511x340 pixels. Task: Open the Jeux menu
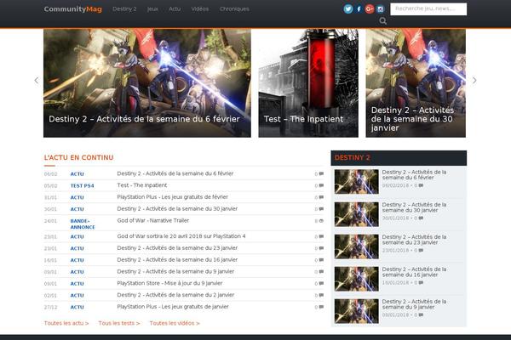pyautogui.click(x=152, y=9)
